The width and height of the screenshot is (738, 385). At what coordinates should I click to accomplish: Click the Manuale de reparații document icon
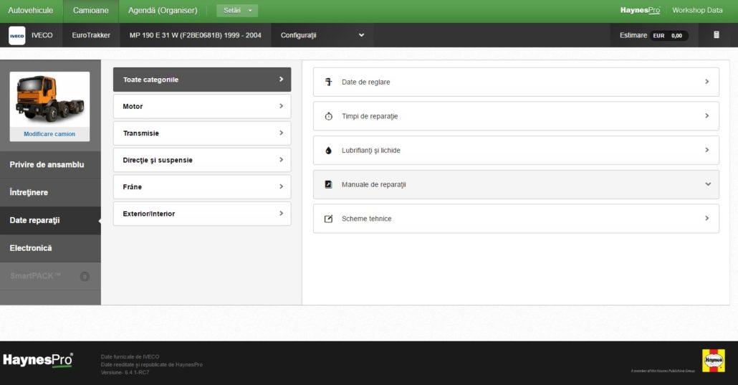point(329,184)
